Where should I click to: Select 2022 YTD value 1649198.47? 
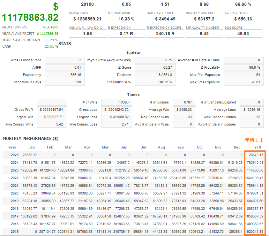pos(254,178)
